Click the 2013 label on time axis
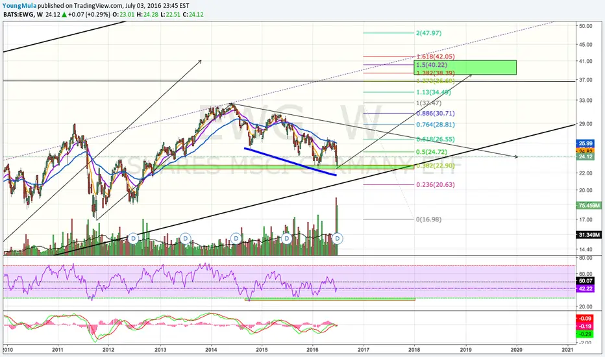Image resolution: width=605 pixels, height=357 pixels. click(x=160, y=350)
